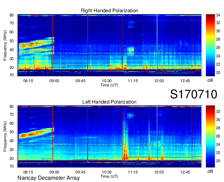The width and height of the screenshot is (224, 182).
Task: Click "09:45" on the Right Handed time axis
Action: pyautogui.click(x=80, y=81)
